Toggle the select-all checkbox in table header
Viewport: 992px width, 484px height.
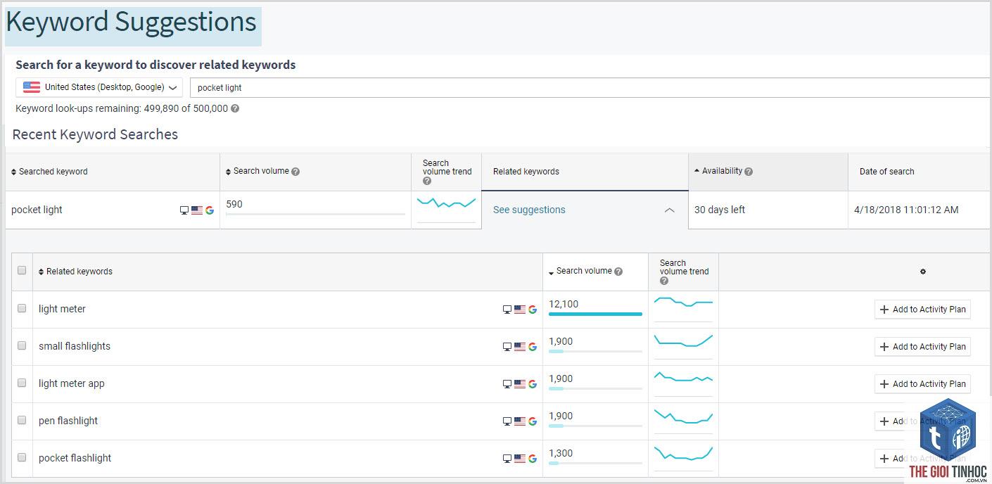point(22,270)
